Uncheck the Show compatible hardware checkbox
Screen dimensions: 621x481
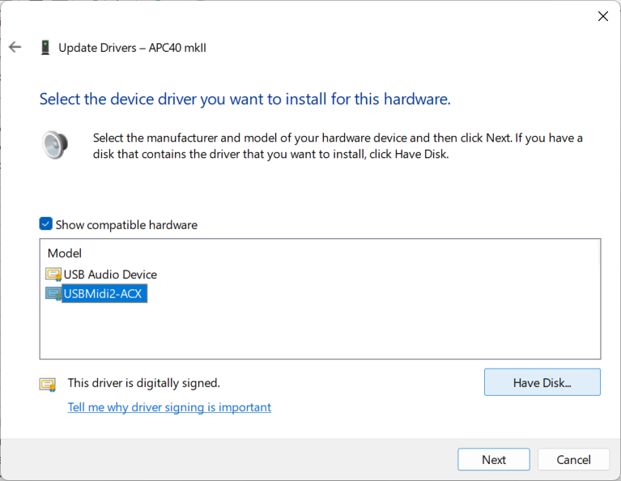pyautogui.click(x=46, y=224)
